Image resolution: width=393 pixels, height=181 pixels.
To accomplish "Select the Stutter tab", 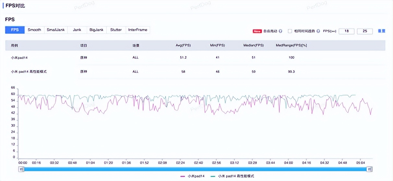I will coord(116,30).
